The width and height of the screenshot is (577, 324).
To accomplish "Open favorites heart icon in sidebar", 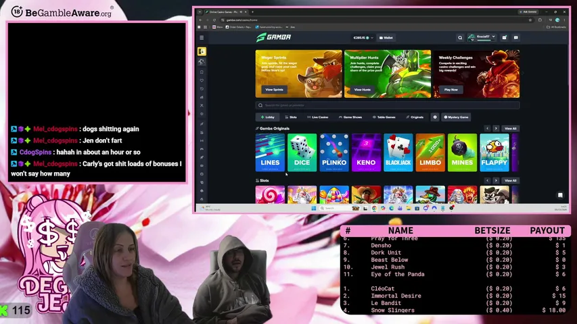I will pyautogui.click(x=202, y=80).
